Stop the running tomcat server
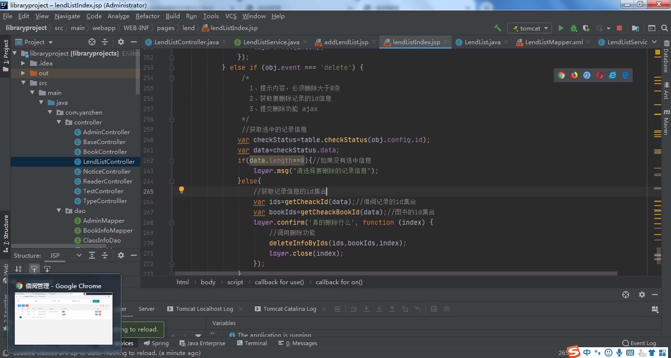Screen dimensions: 671x358 click(x=619, y=29)
